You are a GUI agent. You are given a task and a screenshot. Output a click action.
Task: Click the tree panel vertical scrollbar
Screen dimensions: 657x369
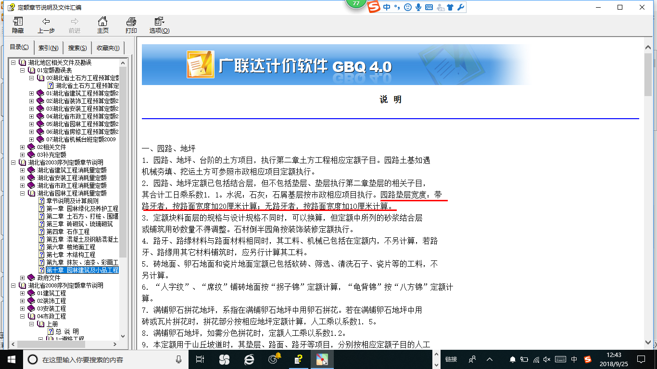[x=123, y=199]
